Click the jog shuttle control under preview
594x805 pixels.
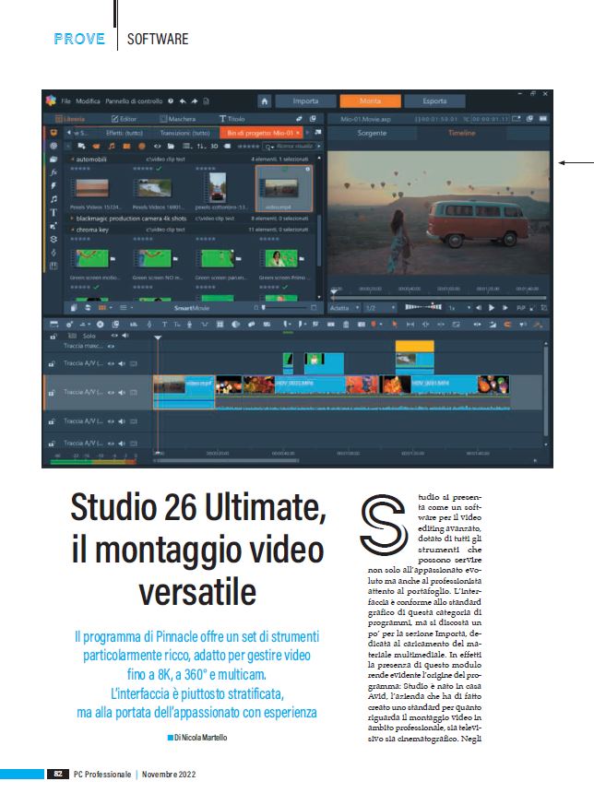point(423,307)
